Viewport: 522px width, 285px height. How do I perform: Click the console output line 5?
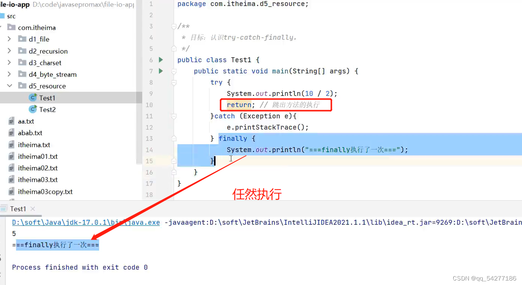pyautogui.click(x=14, y=234)
